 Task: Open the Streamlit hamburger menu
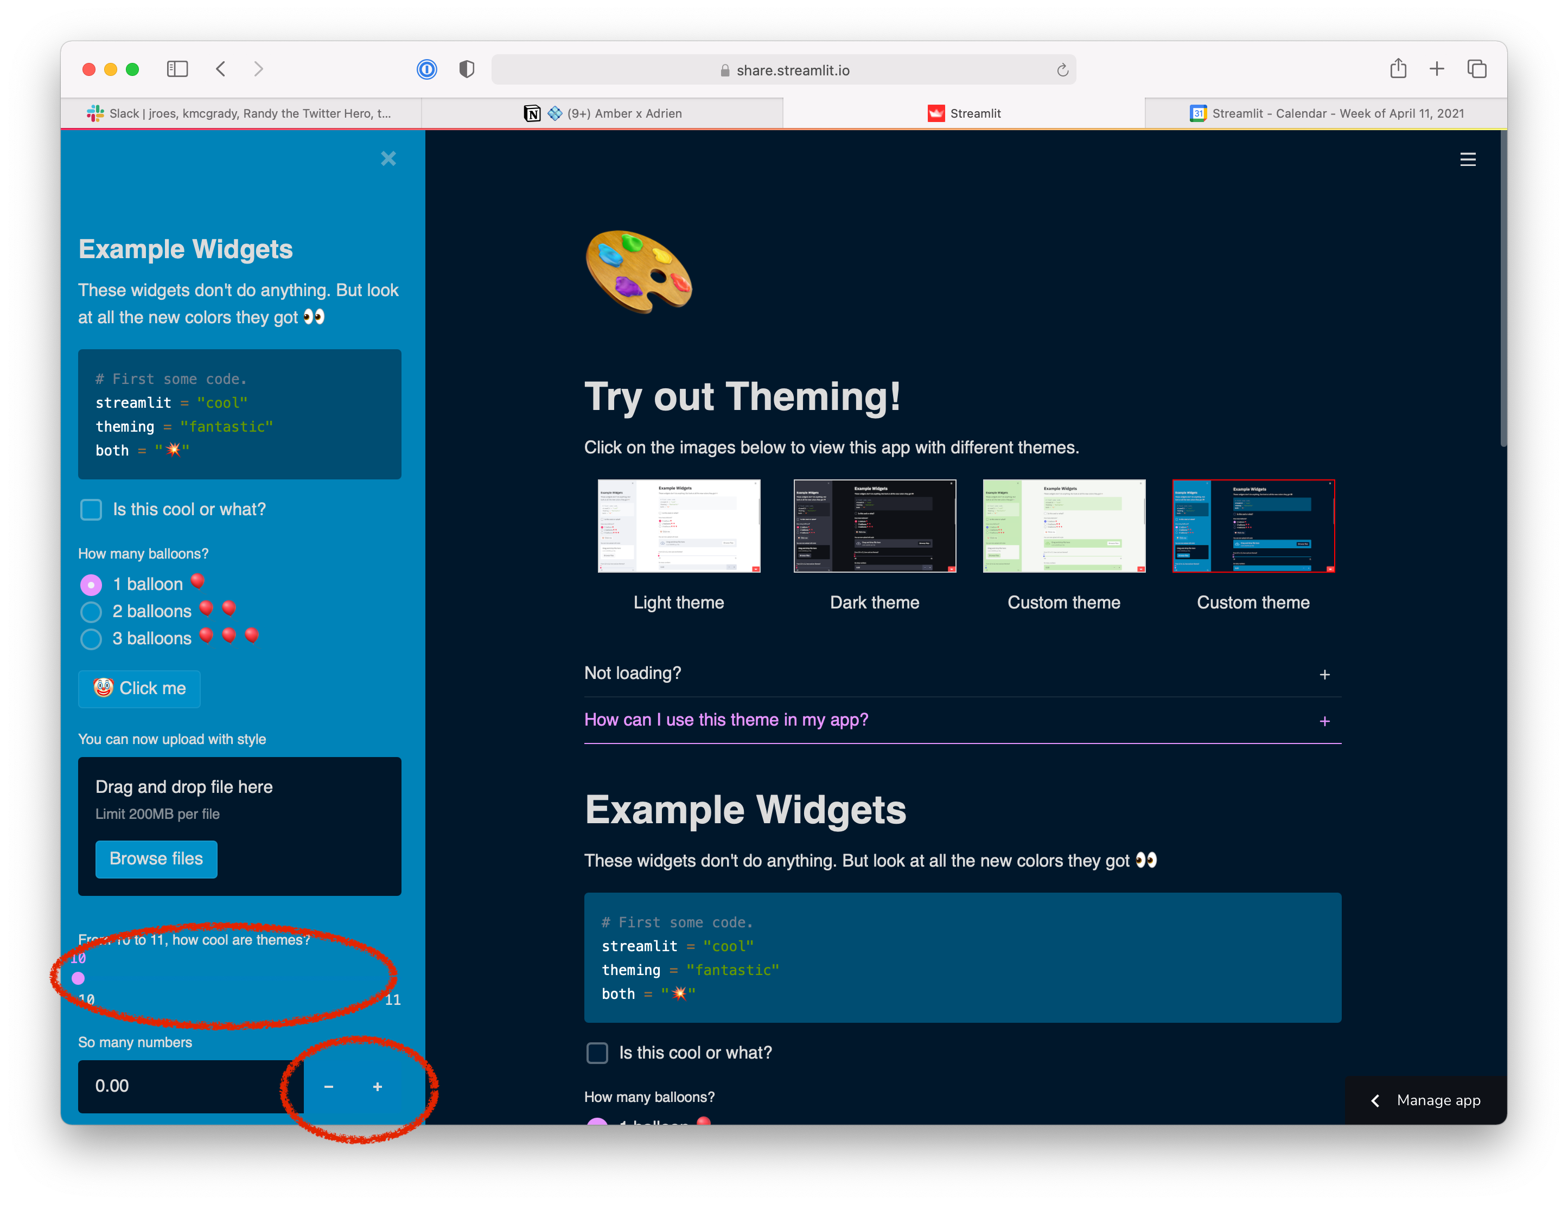[x=1468, y=159]
